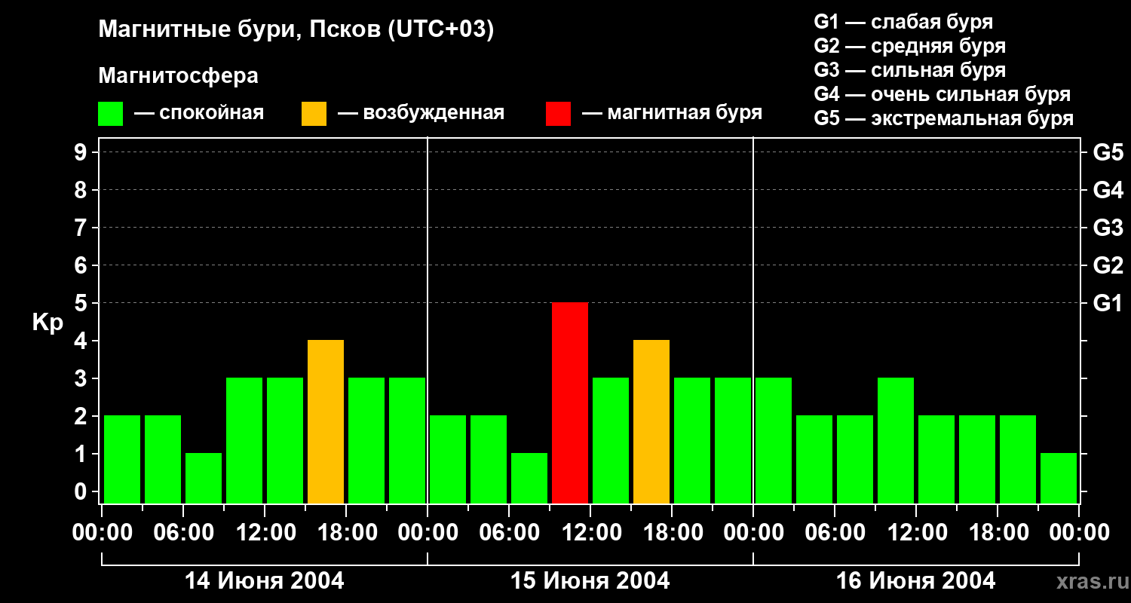Click the 14 June 00:00–03:00 green bar

click(122, 459)
